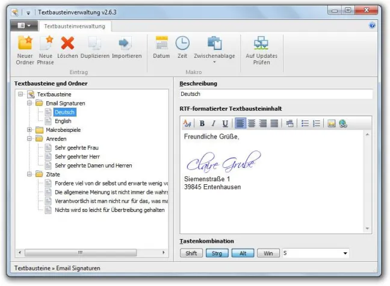Click the Freundliche Grüße text line

211,137
